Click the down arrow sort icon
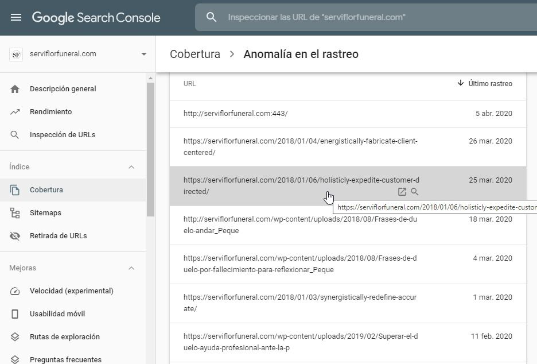This screenshot has width=537, height=364. pyautogui.click(x=461, y=83)
